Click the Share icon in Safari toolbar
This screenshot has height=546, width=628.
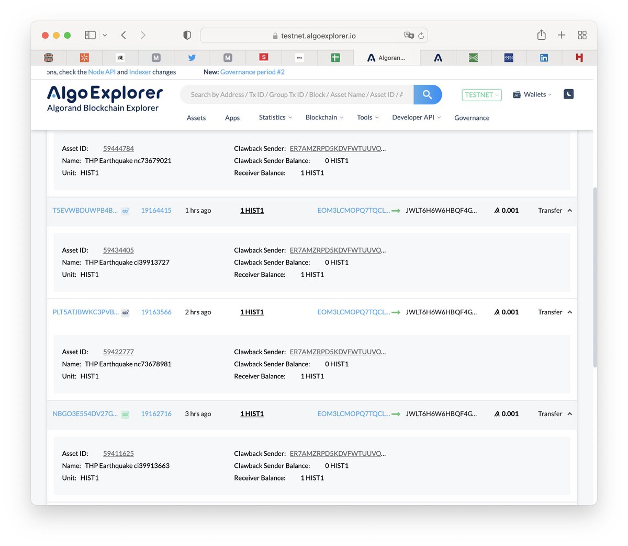tap(541, 35)
